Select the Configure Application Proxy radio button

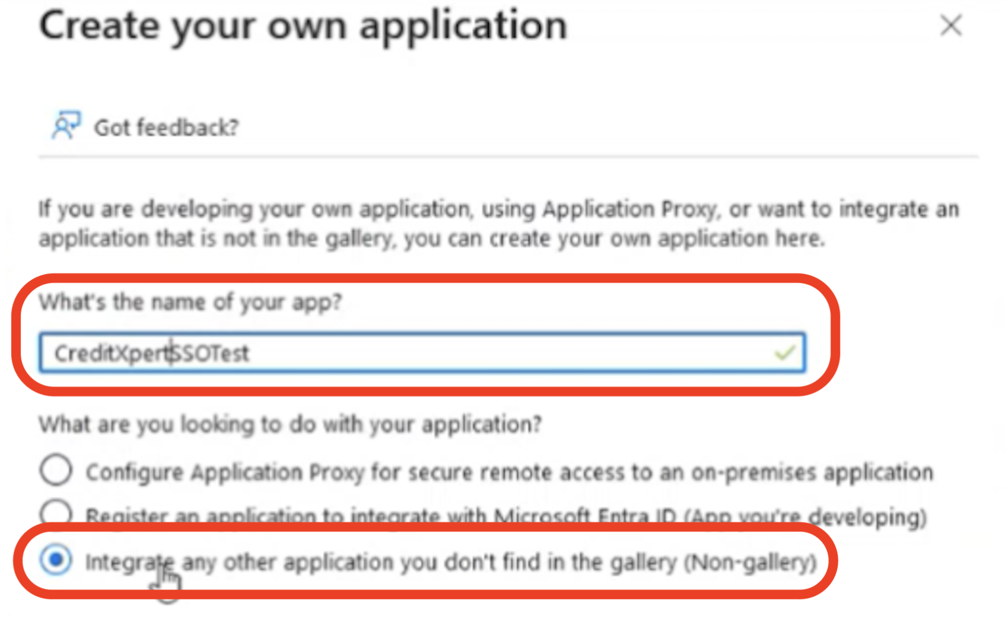(56, 470)
